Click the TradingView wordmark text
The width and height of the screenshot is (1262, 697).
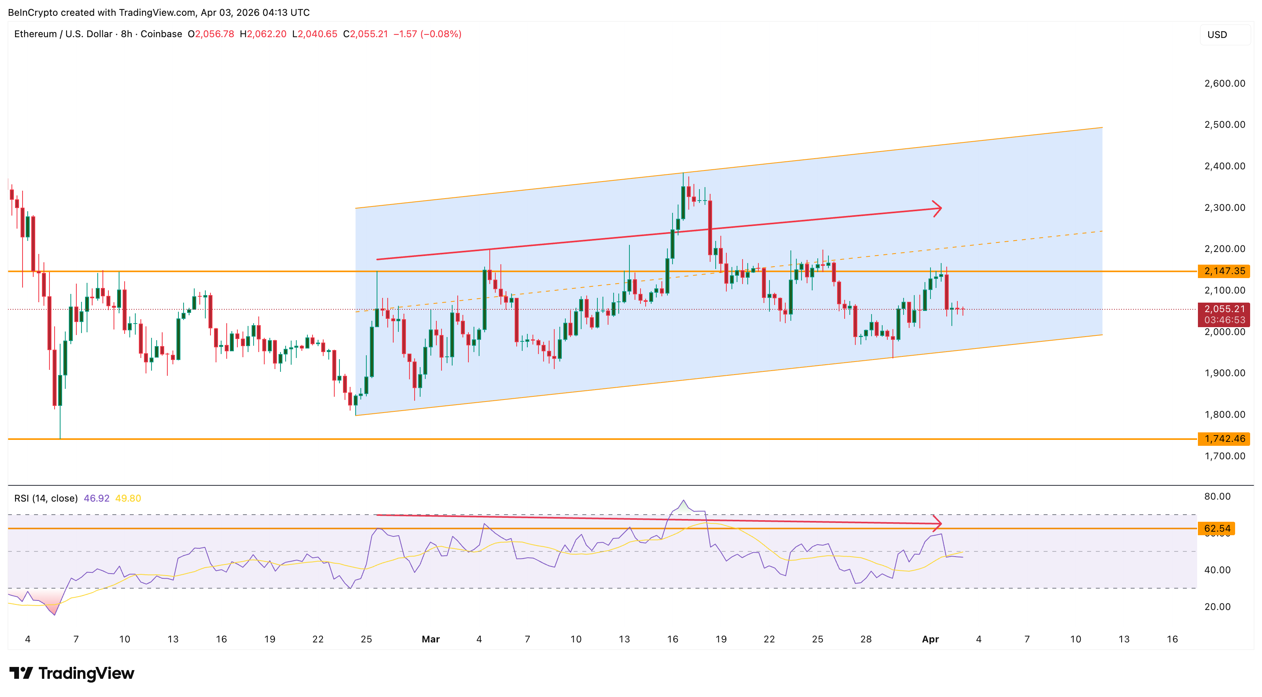point(86,673)
